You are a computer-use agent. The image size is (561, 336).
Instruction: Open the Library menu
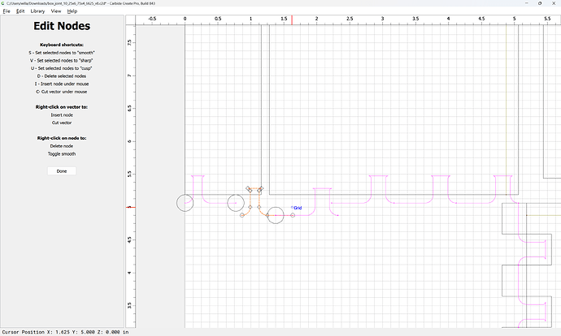pos(37,11)
